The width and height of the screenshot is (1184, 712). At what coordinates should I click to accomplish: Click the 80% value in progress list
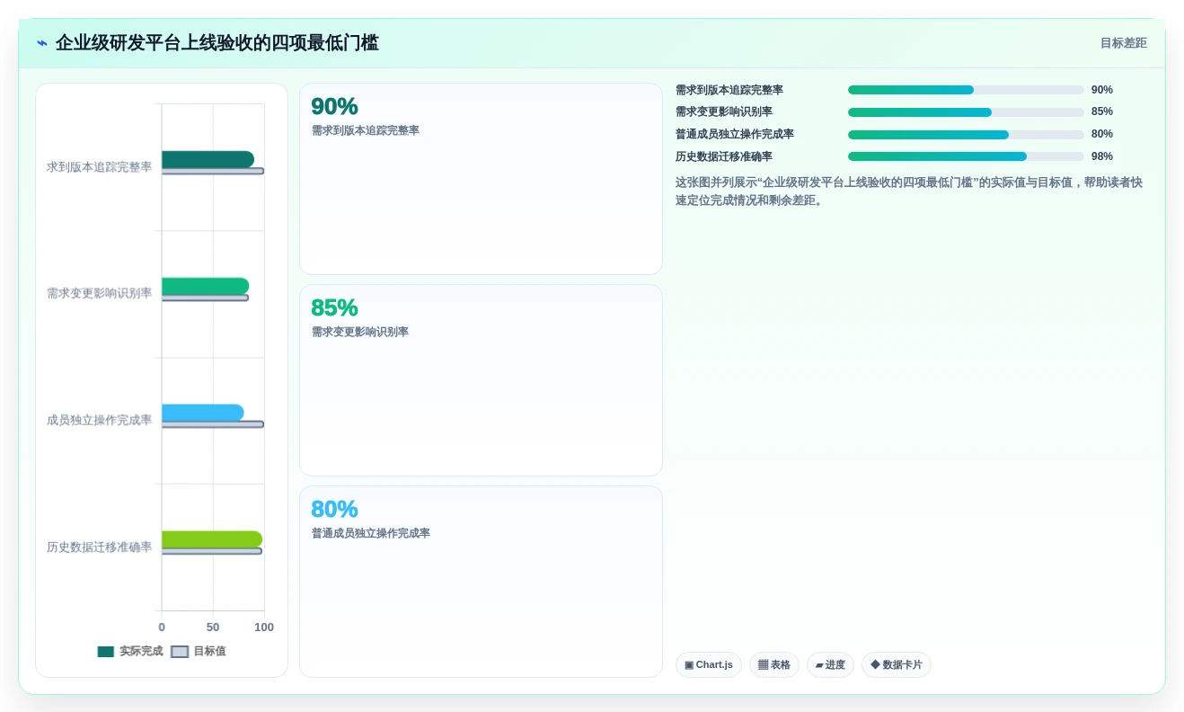click(x=1102, y=135)
